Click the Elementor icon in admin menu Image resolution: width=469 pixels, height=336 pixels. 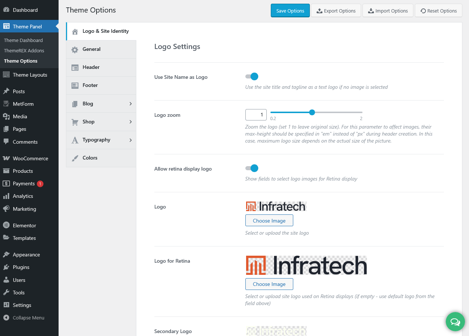6,225
